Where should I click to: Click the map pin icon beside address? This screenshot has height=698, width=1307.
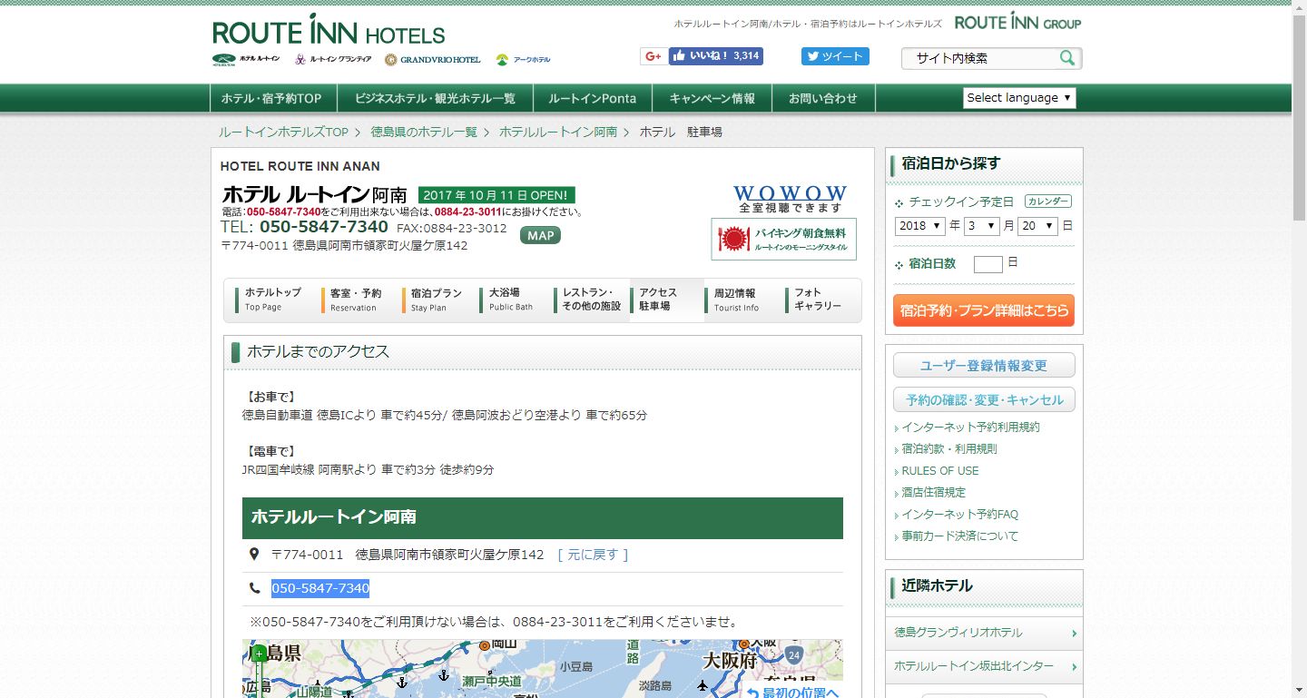click(254, 554)
